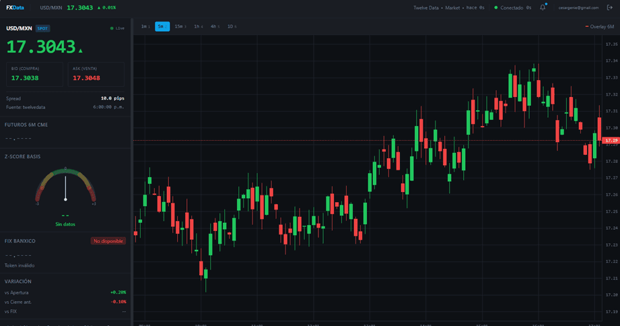Click the cesargenie@gmail.com account label
Viewport: 620px width, 326px height.
[578, 7]
